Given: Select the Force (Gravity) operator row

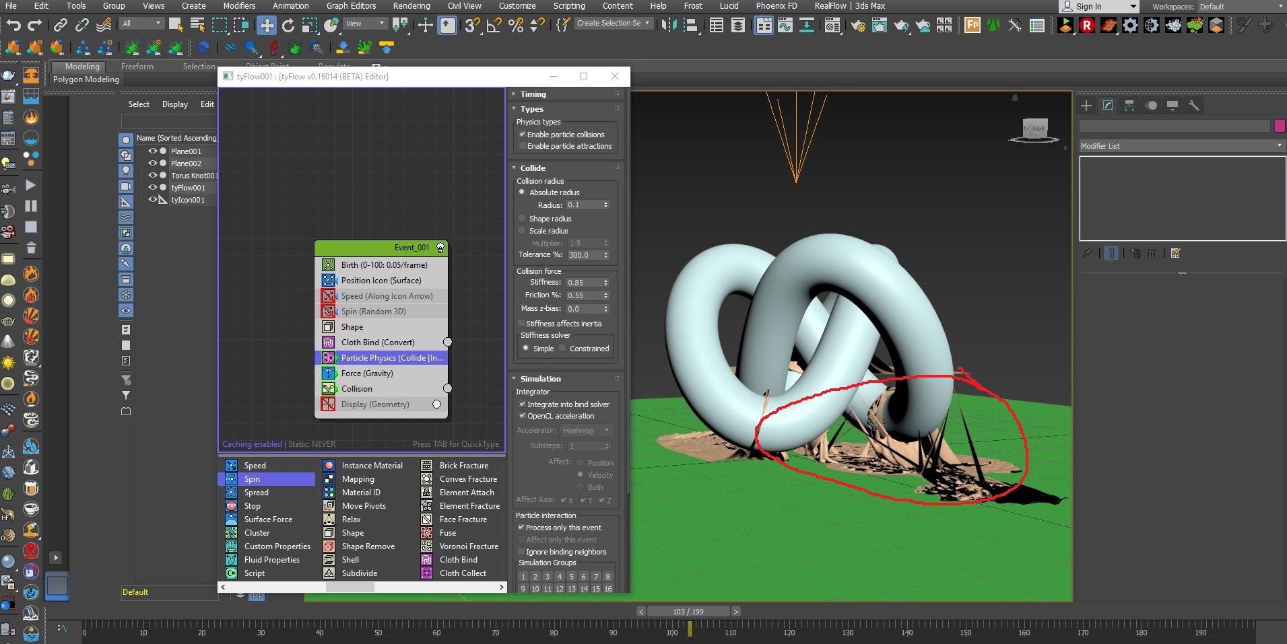Looking at the screenshot, I should pos(382,373).
